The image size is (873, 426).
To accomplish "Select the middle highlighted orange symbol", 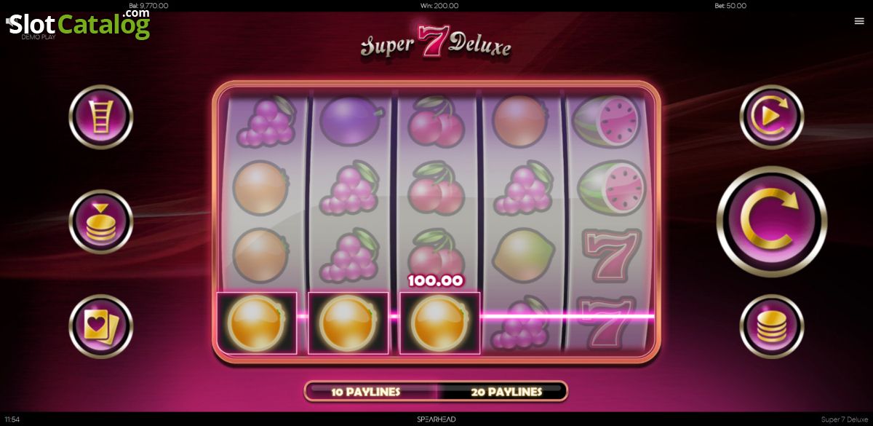I will pos(348,323).
